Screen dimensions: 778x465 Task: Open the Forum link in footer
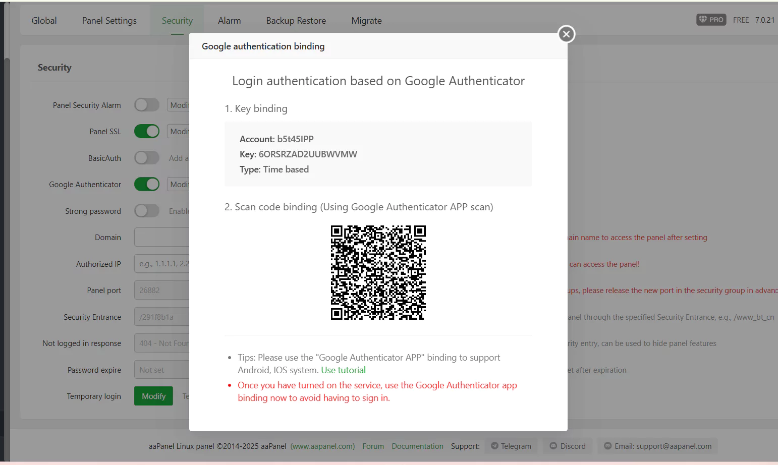[x=373, y=446]
